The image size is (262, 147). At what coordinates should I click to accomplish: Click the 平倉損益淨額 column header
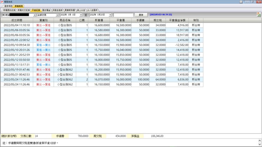point(178,20)
